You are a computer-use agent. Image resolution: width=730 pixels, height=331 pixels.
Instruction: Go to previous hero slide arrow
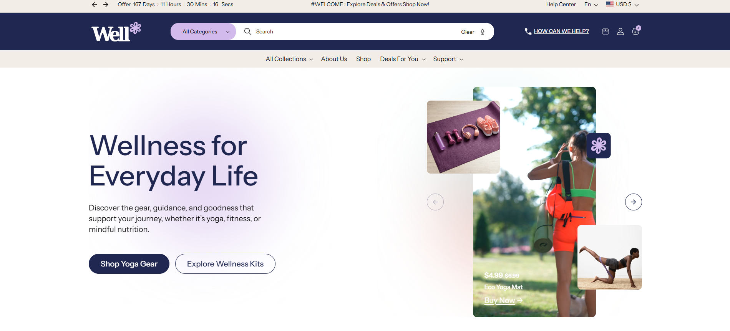tap(435, 202)
